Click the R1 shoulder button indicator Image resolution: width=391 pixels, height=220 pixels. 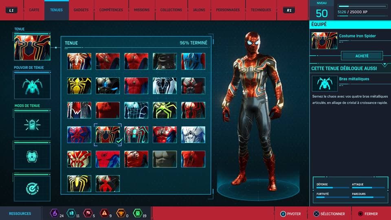(x=289, y=10)
